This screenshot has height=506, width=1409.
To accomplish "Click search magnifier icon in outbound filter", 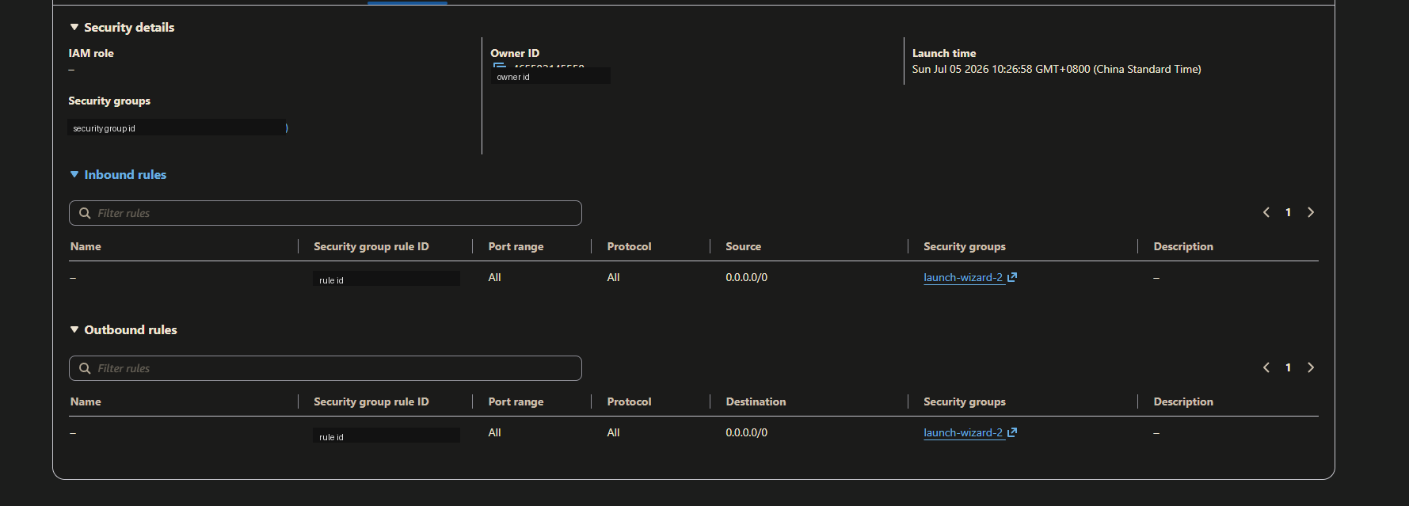I will point(85,368).
